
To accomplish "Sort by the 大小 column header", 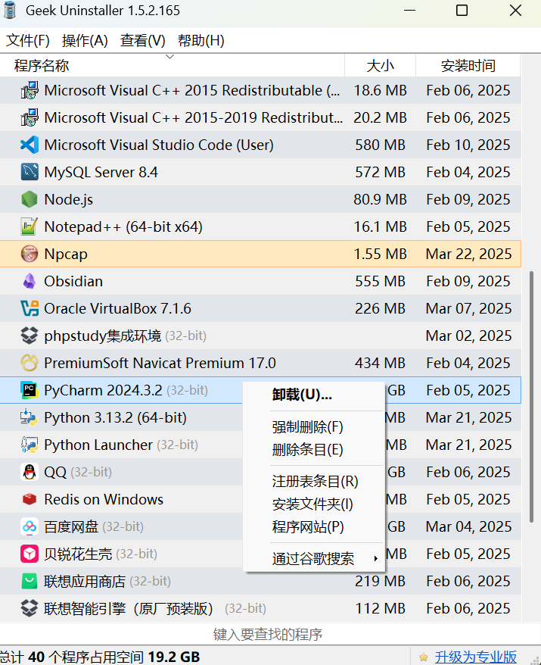I will (x=380, y=65).
